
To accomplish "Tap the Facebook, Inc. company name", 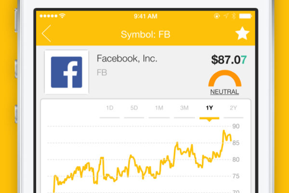I will click(127, 58).
